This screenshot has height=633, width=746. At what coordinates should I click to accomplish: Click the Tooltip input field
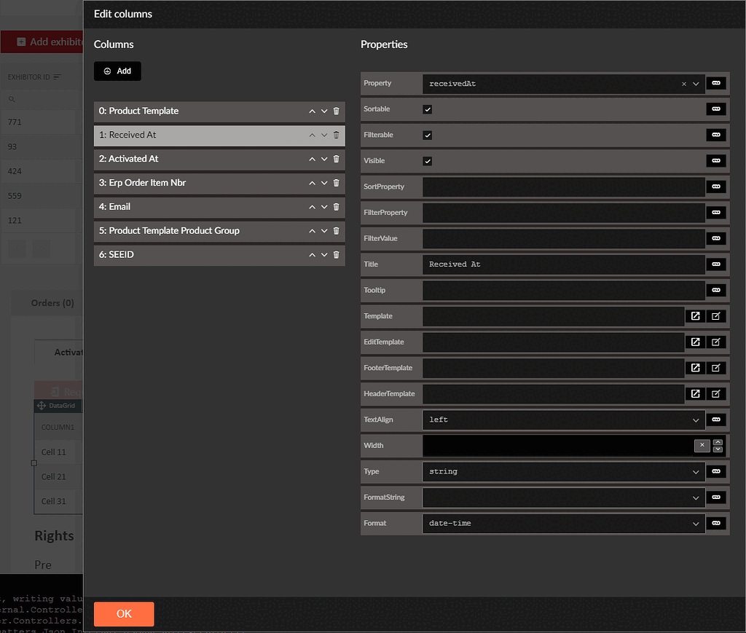click(563, 290)
